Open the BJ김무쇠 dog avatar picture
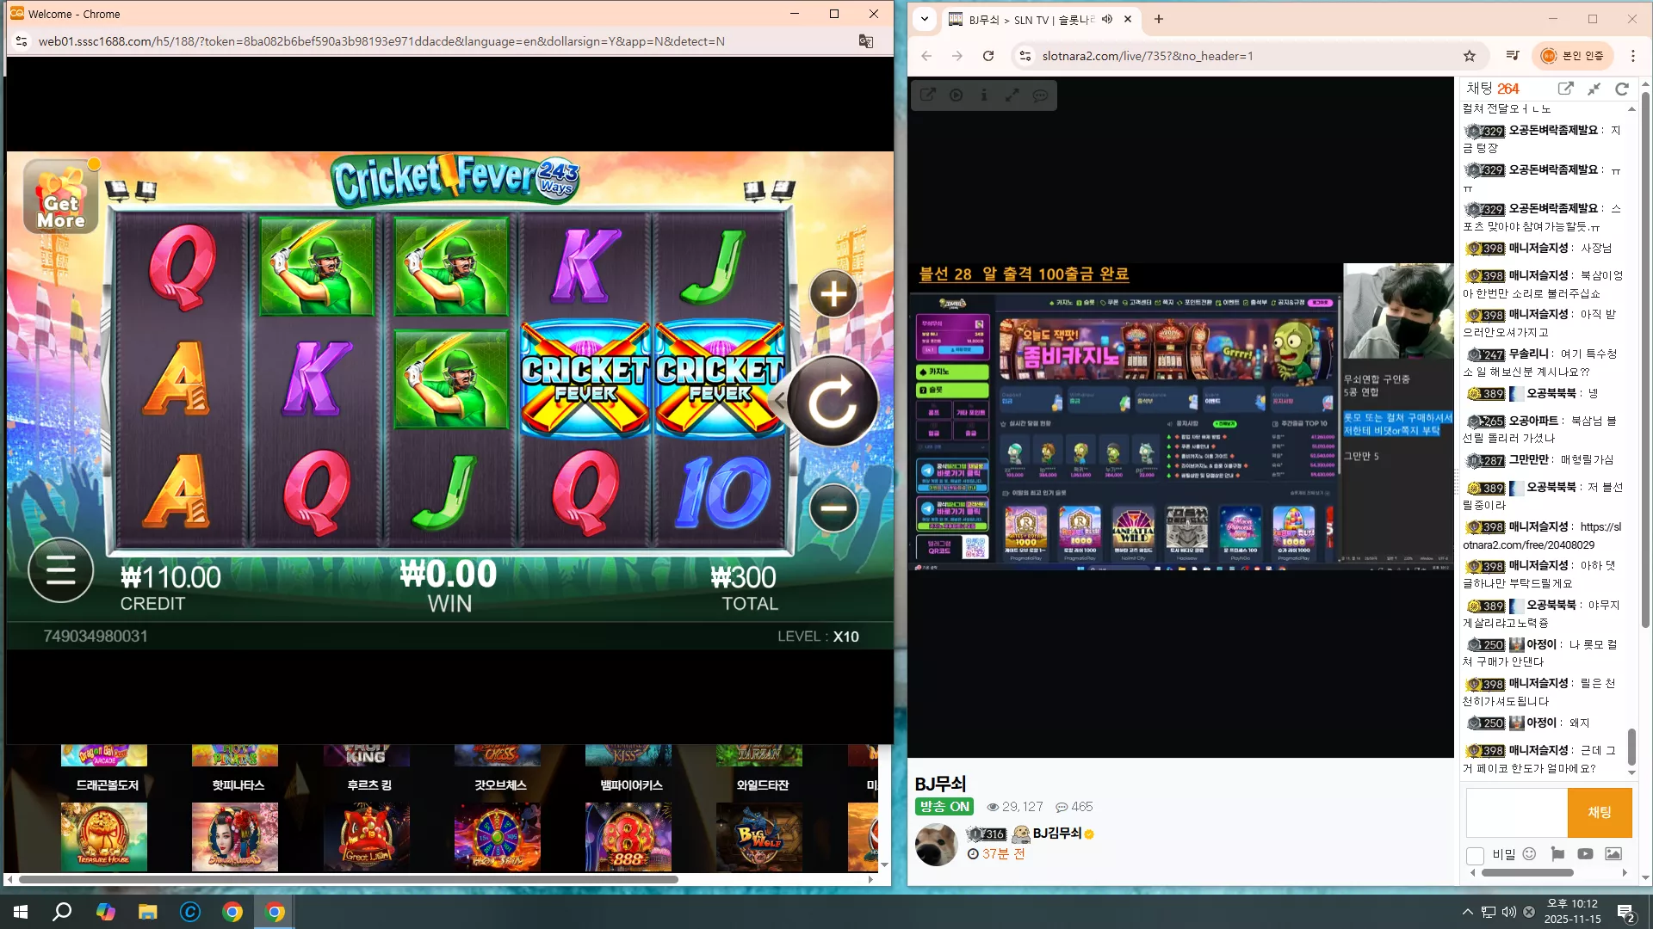The height and width of the screenshot is (929, 1653). point(937,845)
